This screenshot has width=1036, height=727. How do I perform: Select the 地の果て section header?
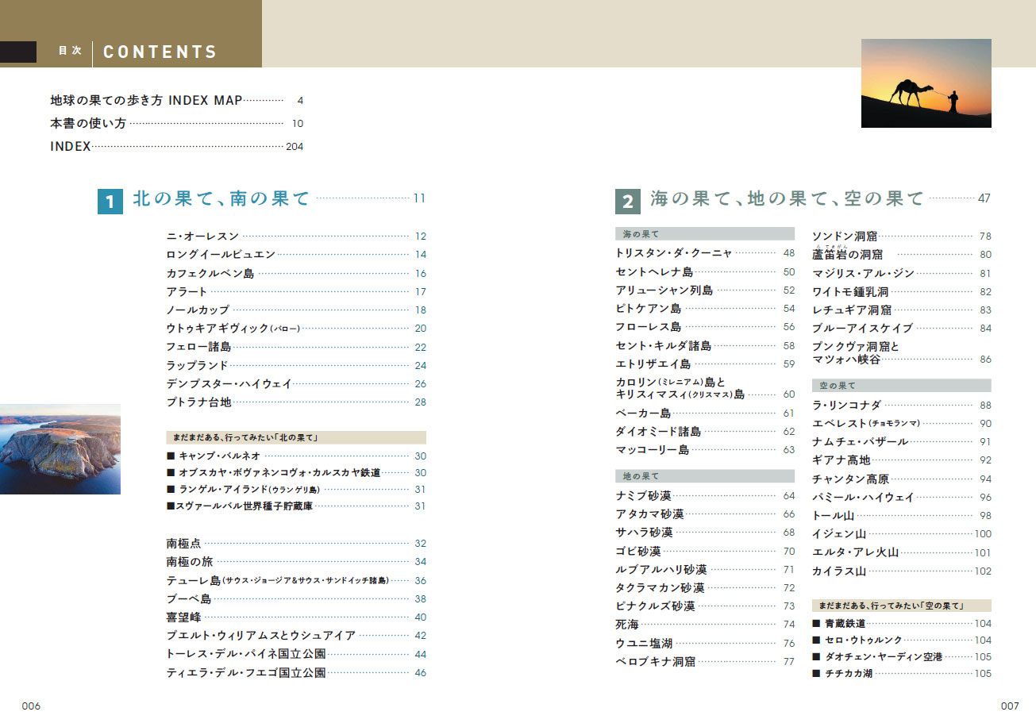point(641,476)
